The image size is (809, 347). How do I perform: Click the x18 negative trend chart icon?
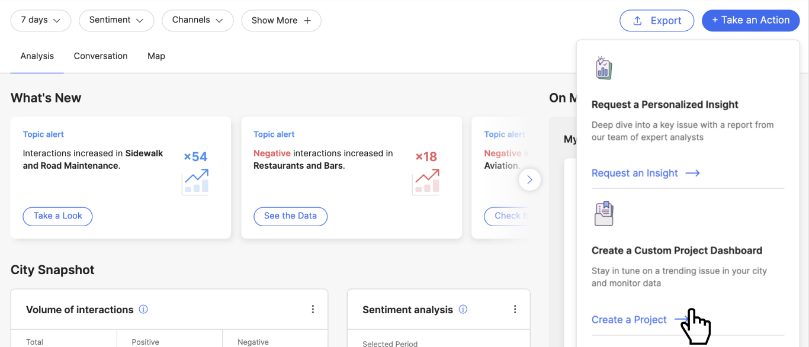pos(426,181)
